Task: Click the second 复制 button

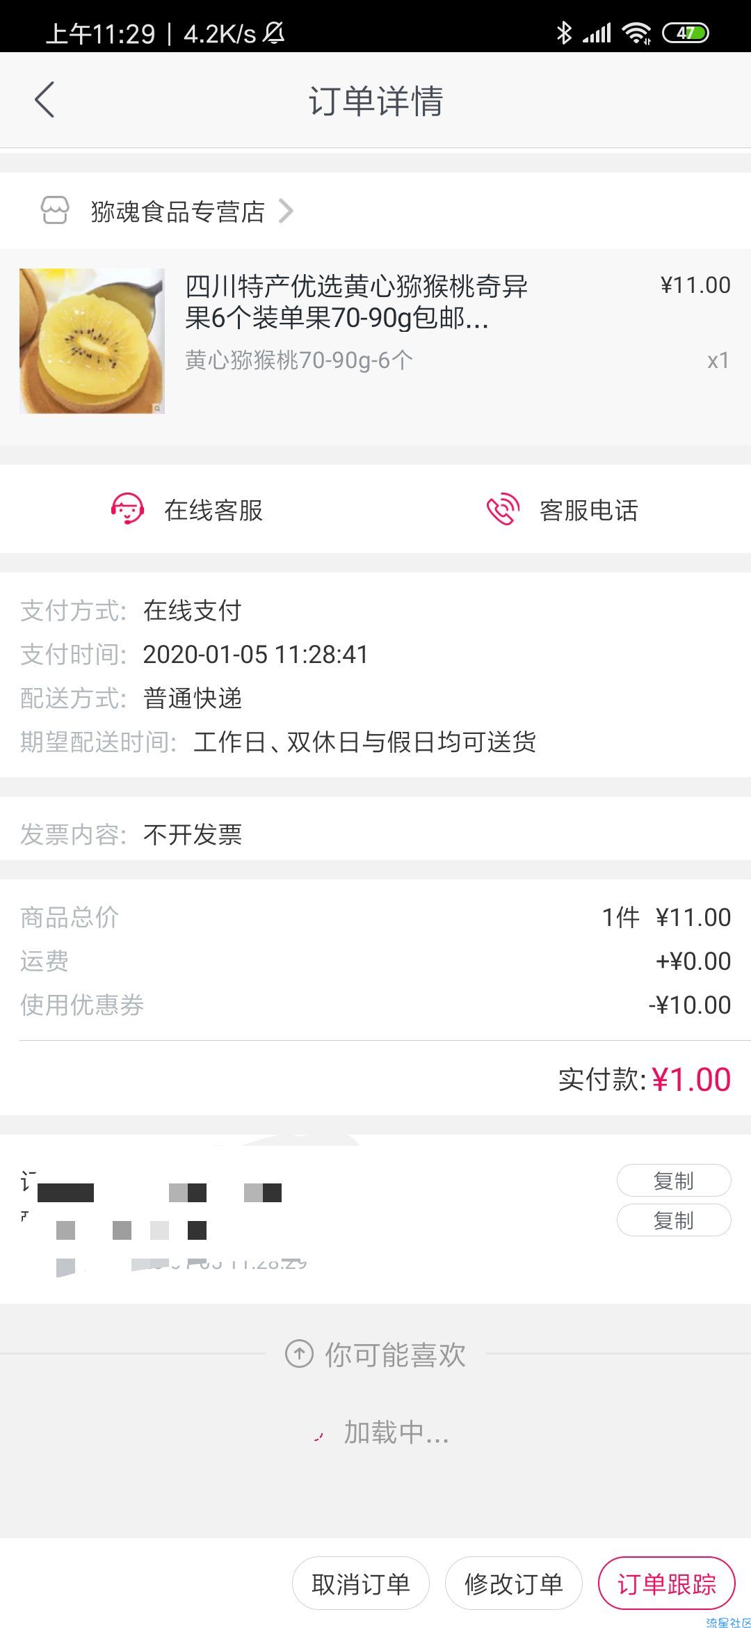Action: pos(674,1220)
